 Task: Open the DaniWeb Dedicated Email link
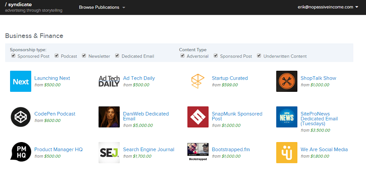click(x=146, y=116)
